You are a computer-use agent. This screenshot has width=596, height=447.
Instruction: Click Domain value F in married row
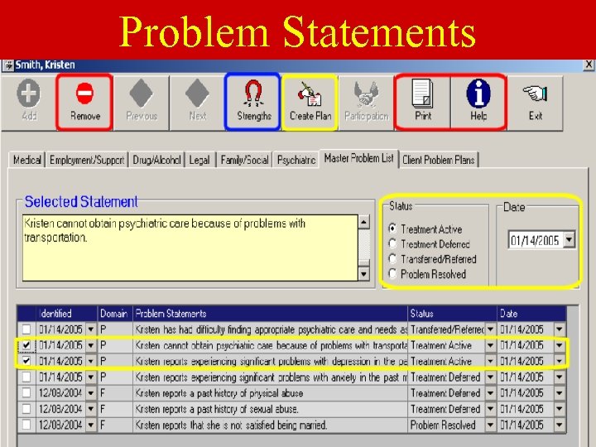(x=103, y=425)
